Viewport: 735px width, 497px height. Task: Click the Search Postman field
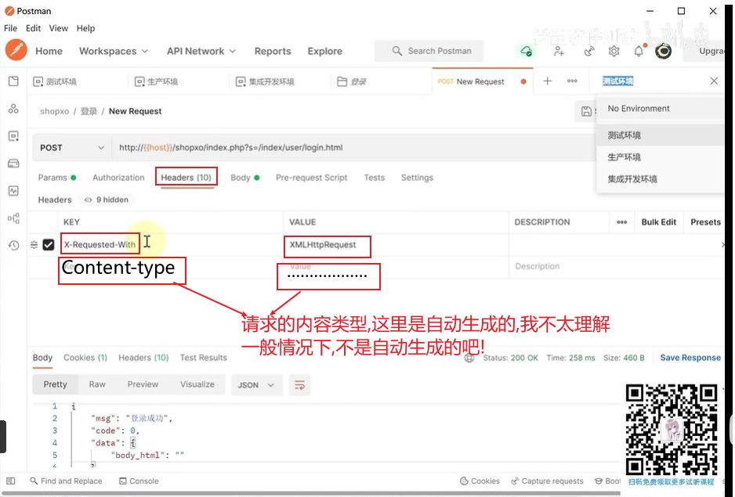point(439,52)
